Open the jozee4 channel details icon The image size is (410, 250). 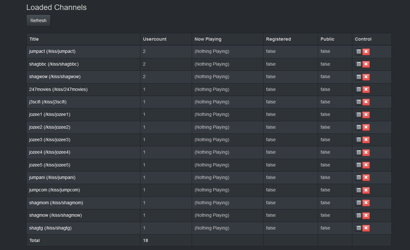pyautogui.click(x=359, y=153)
